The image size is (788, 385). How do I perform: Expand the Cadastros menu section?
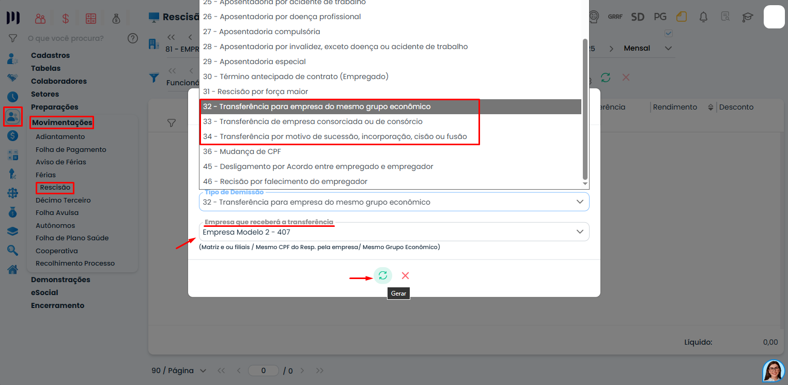coord(50,55)
